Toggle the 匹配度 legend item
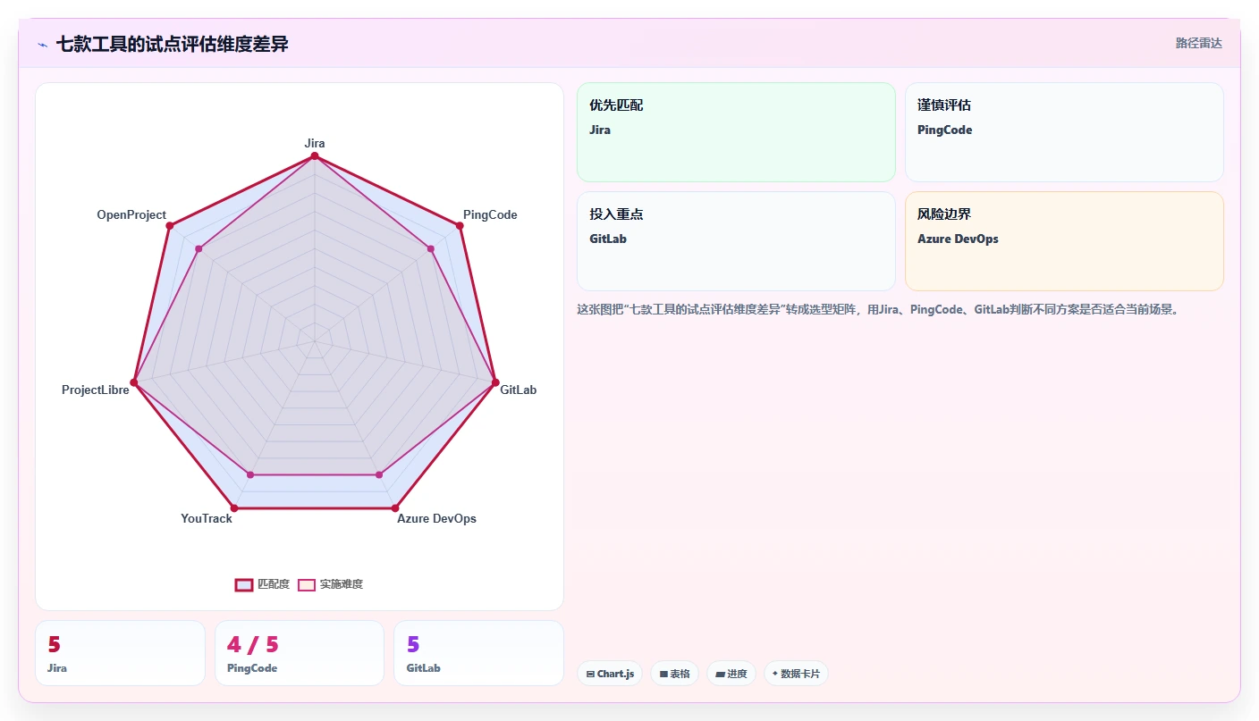 tap(262, 584)
